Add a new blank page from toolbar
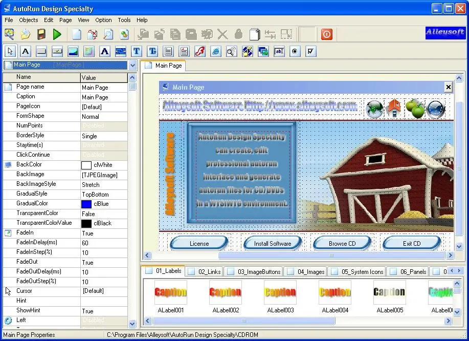469x341 pixels. pos(77,34)
